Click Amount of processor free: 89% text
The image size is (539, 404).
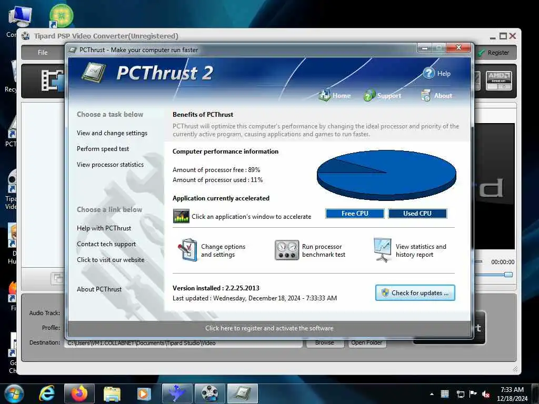pyautogui.click(x=216, y=170)
